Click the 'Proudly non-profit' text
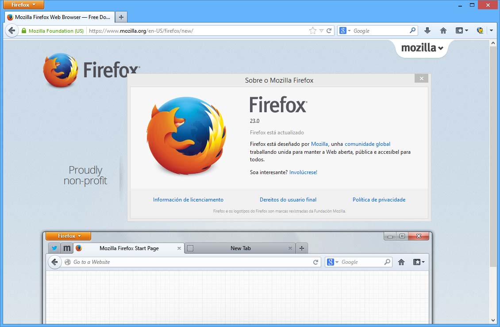The height and width of the screenshot is (327, 500). click(85, 175)
